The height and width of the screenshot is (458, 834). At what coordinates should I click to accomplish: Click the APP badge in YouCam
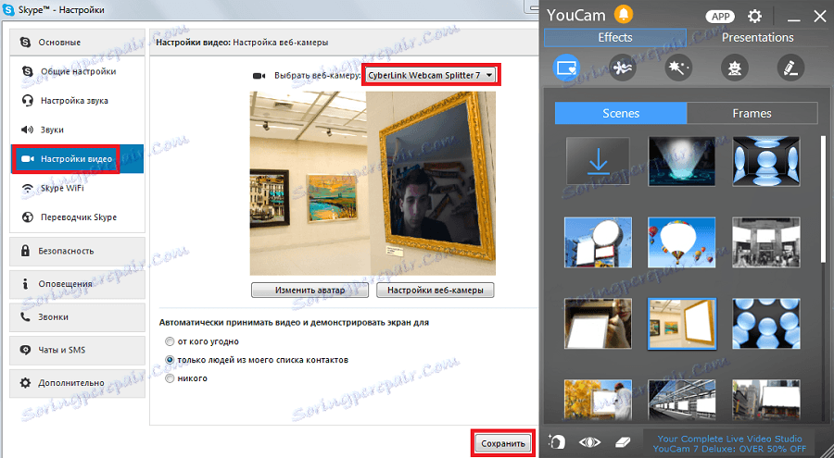click(721, 17)
